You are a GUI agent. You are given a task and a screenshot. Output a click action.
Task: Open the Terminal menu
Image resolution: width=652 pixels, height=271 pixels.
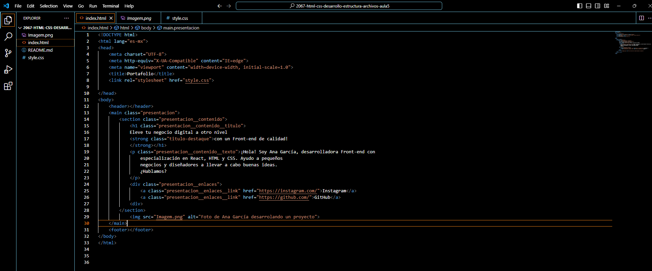click(111, 6)
